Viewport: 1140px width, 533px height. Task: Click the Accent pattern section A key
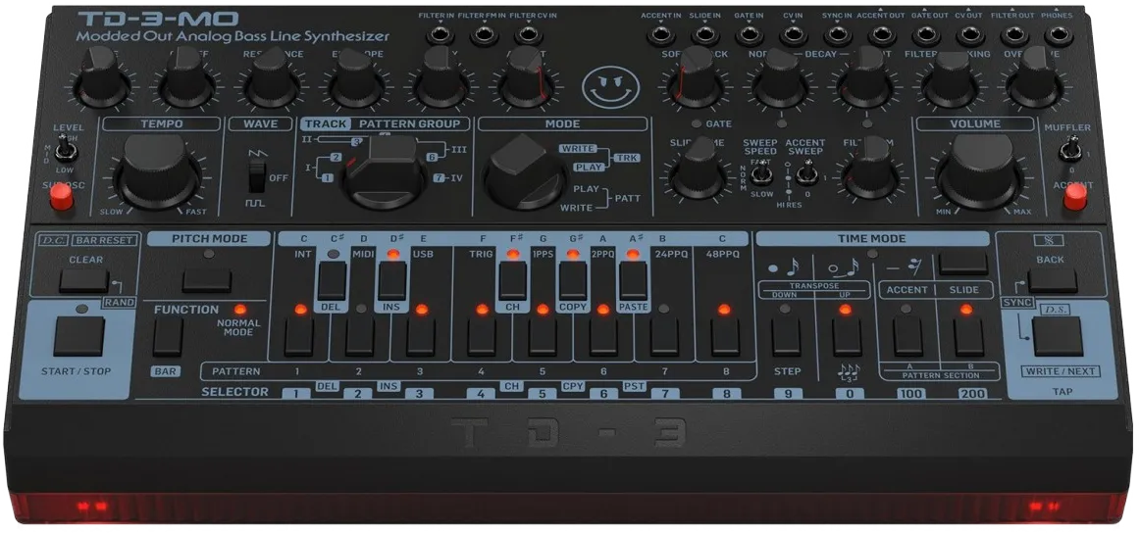click(908, 337)
